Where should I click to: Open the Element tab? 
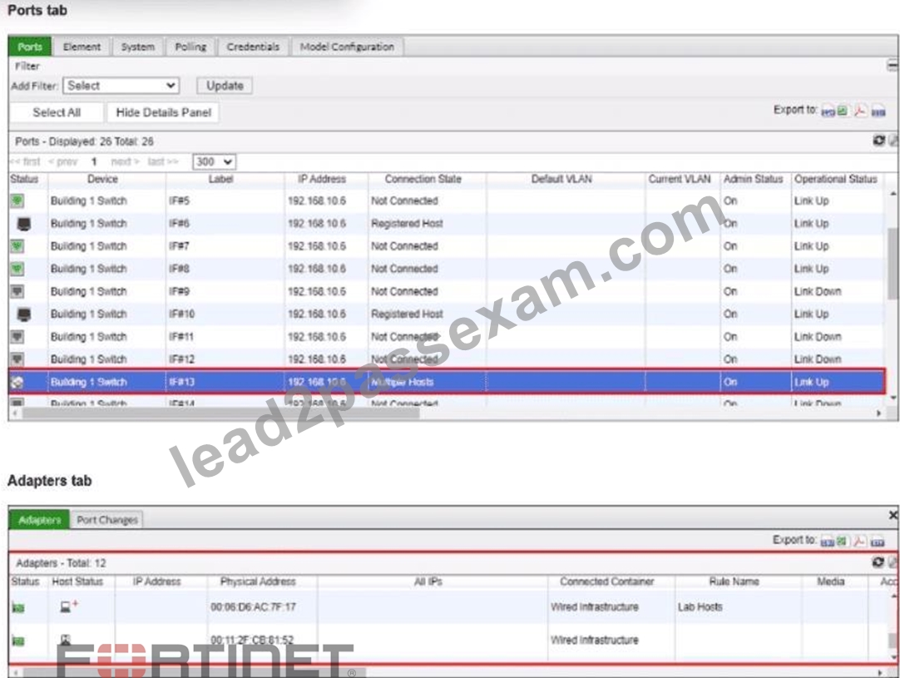[82, 47]
